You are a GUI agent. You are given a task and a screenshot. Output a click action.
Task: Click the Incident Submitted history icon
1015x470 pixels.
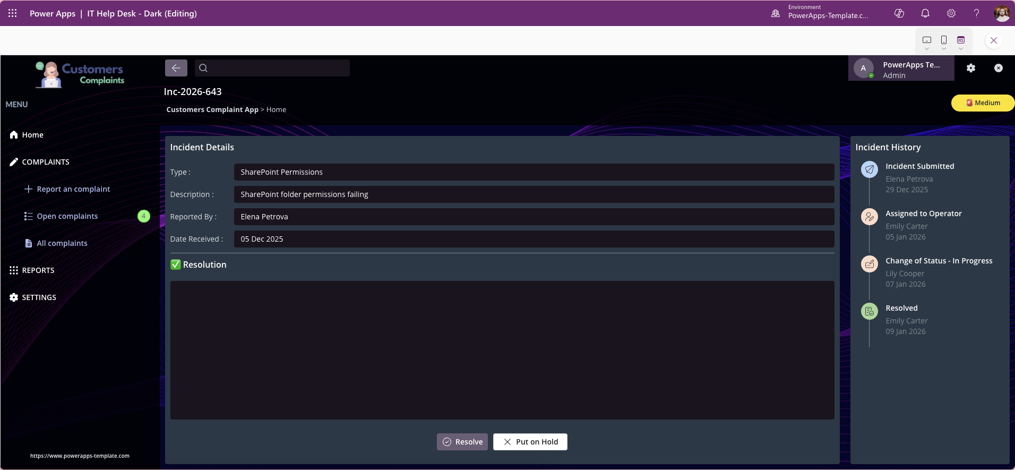coord(869,169)
